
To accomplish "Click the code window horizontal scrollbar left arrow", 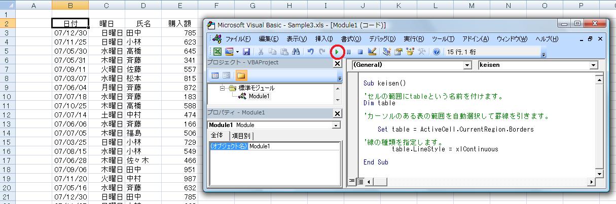I will [x=368, y=181].
